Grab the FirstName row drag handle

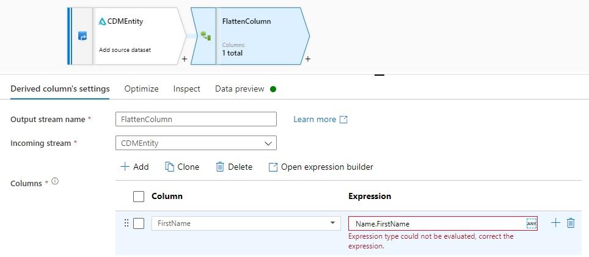pyautogui.click(x=126, y=223)
